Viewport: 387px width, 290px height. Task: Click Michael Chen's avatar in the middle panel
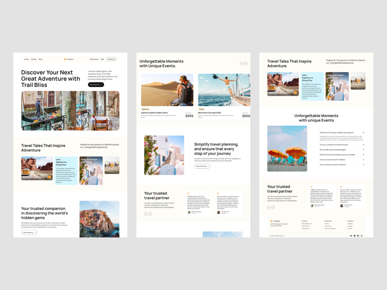tap(218, 212)
